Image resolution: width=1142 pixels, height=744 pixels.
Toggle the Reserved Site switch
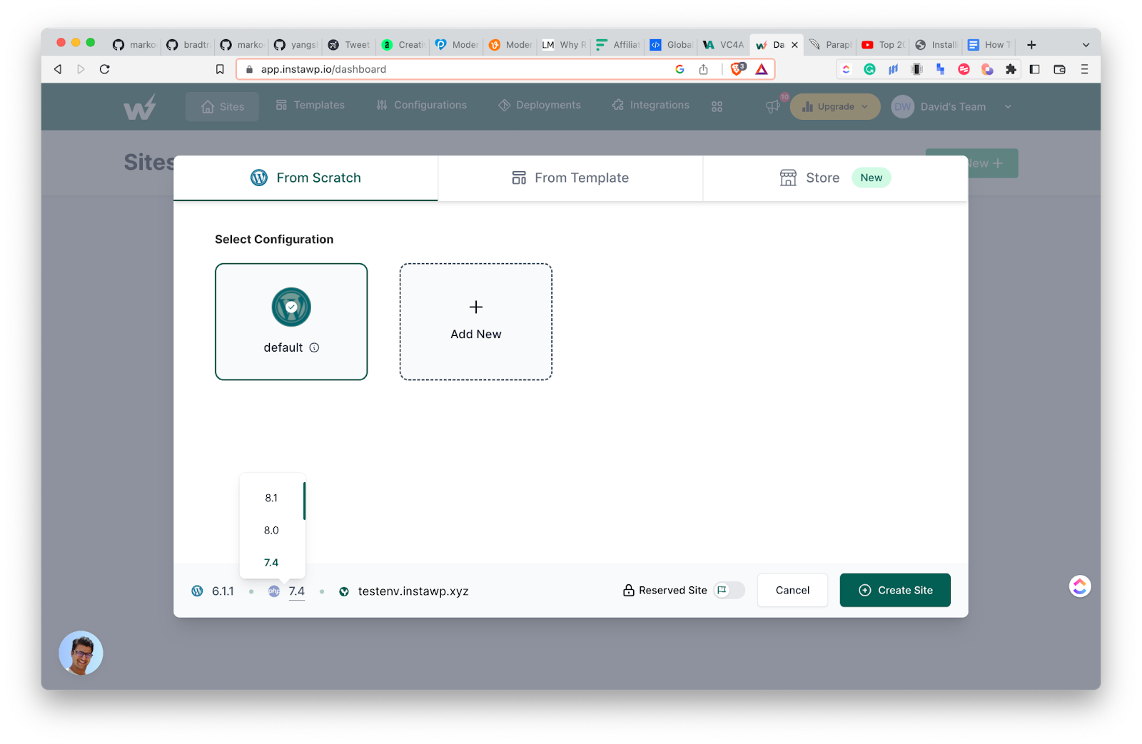point(729,591)
